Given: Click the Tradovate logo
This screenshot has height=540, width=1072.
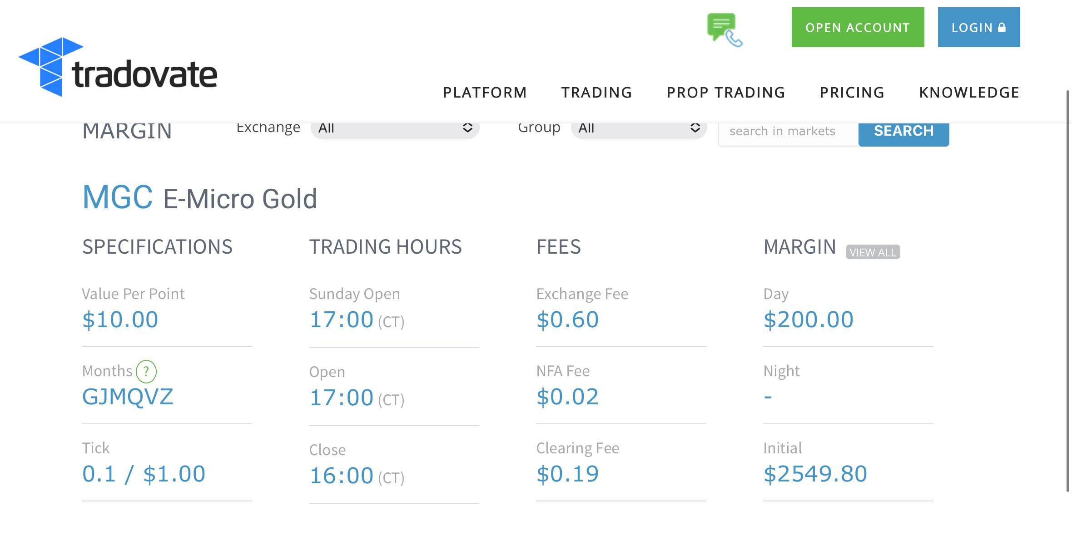Looking at the screenshot, I should (118, 68).
